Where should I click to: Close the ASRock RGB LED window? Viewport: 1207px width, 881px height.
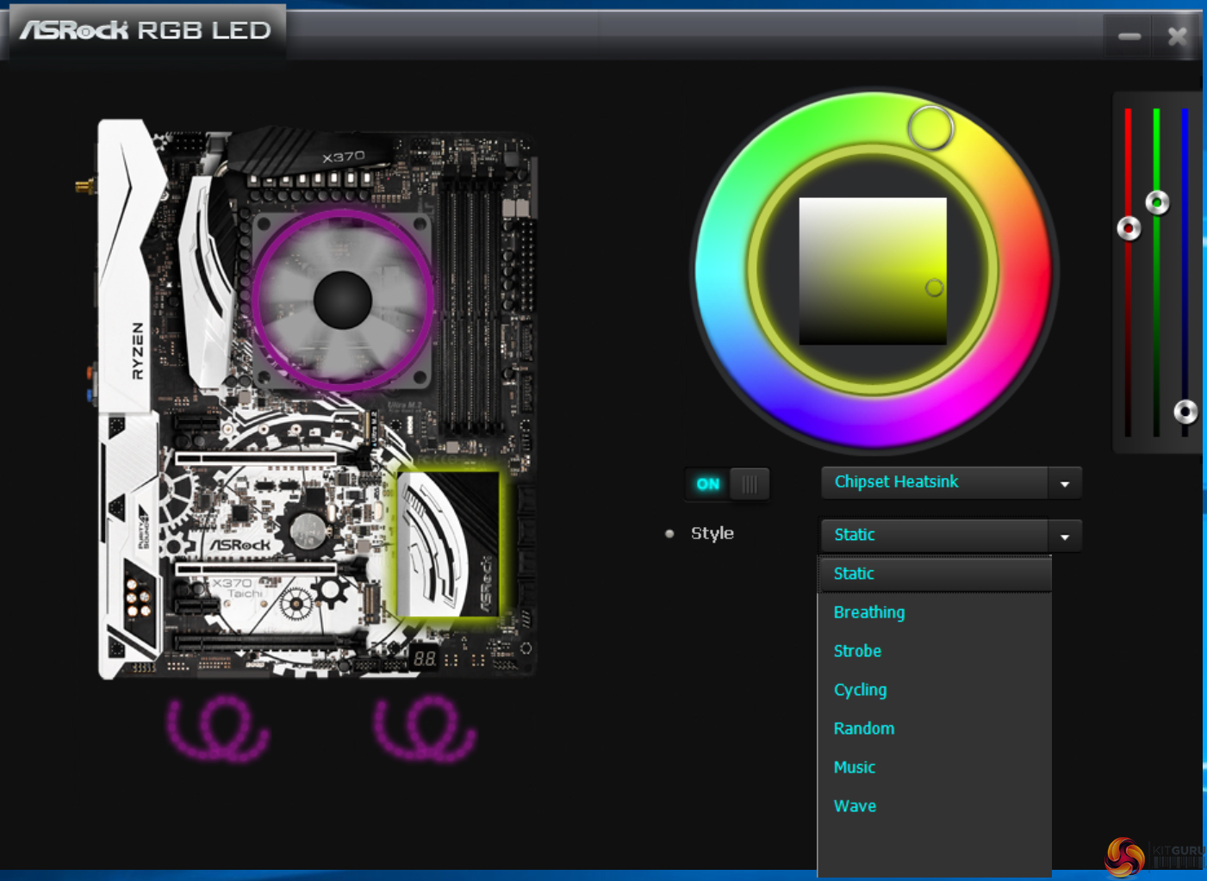[x=1177, y=36]
